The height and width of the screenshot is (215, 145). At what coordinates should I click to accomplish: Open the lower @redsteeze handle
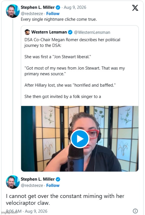click(x=32, y=186)
